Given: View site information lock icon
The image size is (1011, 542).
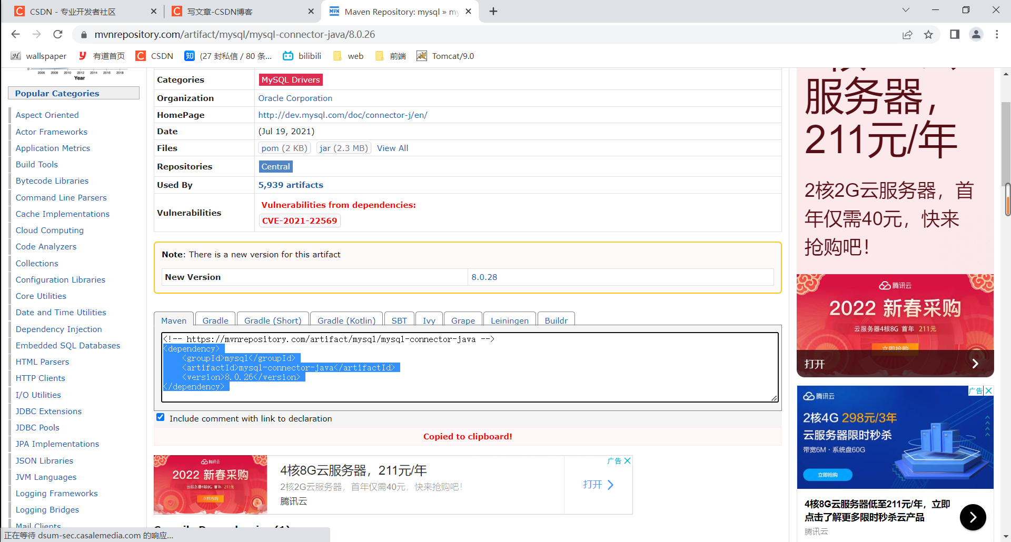Looking at the screenshot, I should point(83,35).
